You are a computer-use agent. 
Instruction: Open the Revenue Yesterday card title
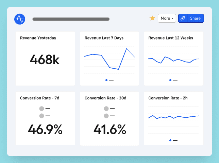coord(38,38)
